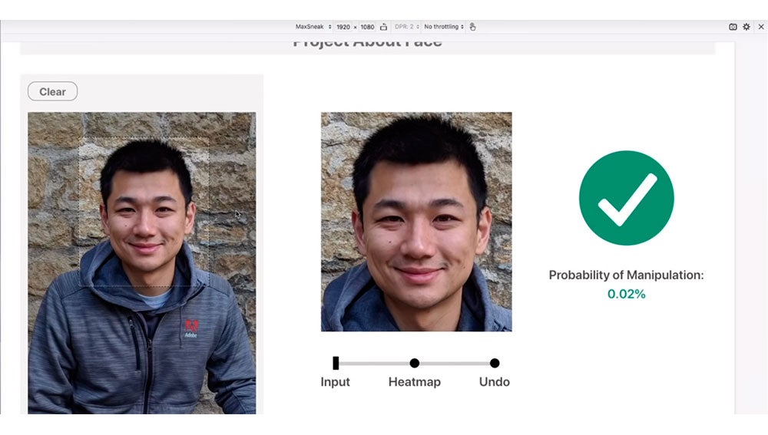
Task: Click the screenshot camera icon
Action: 733,27
